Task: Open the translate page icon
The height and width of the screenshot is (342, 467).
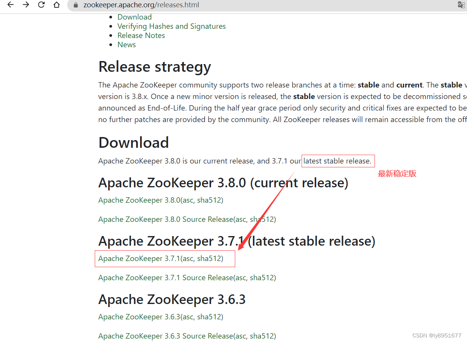Action: pyautogui.click(x=461, y=5)
